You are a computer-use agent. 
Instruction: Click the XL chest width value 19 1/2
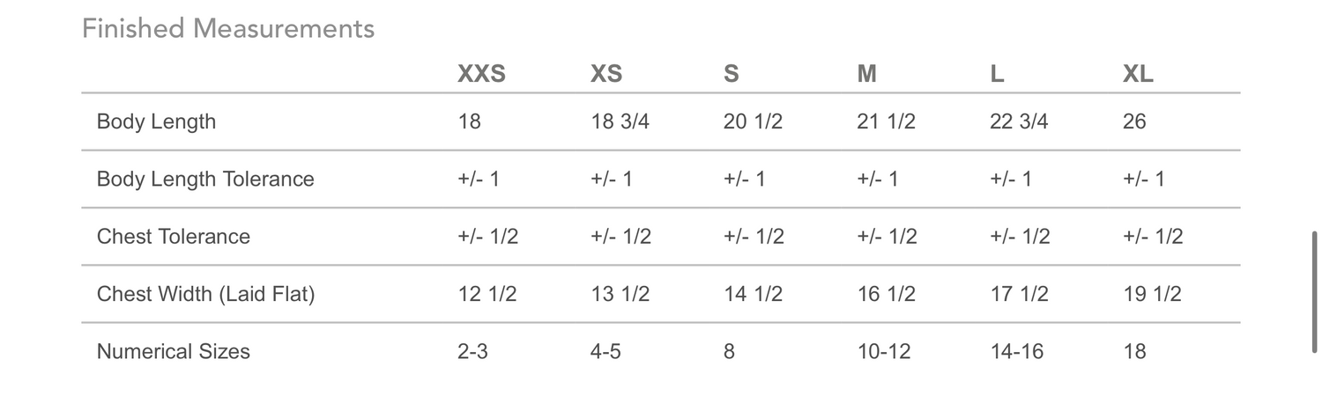(1152, 294)
